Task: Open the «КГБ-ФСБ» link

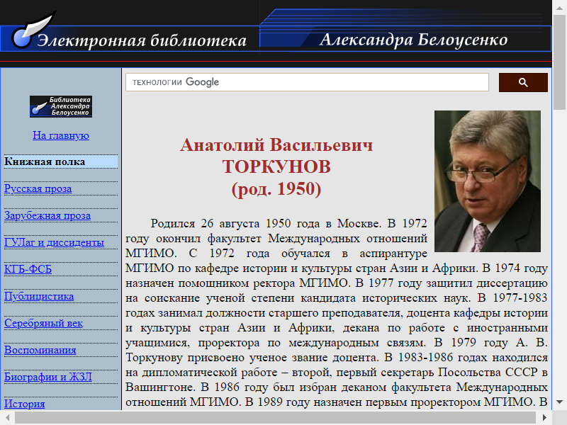Action: pyautogui.click(x=28, y=269)
